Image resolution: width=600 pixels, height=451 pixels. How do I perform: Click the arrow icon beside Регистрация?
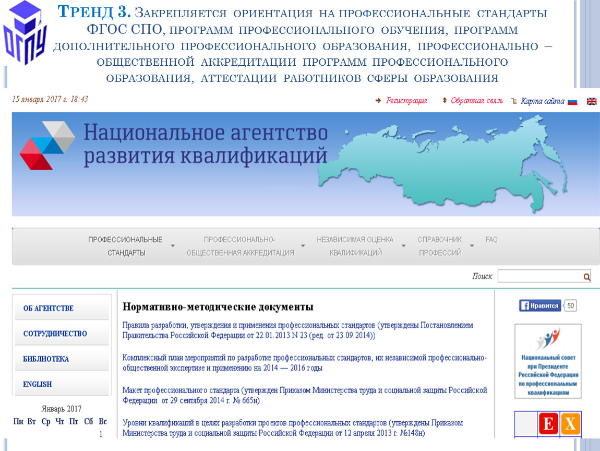[x=378, y=101]
